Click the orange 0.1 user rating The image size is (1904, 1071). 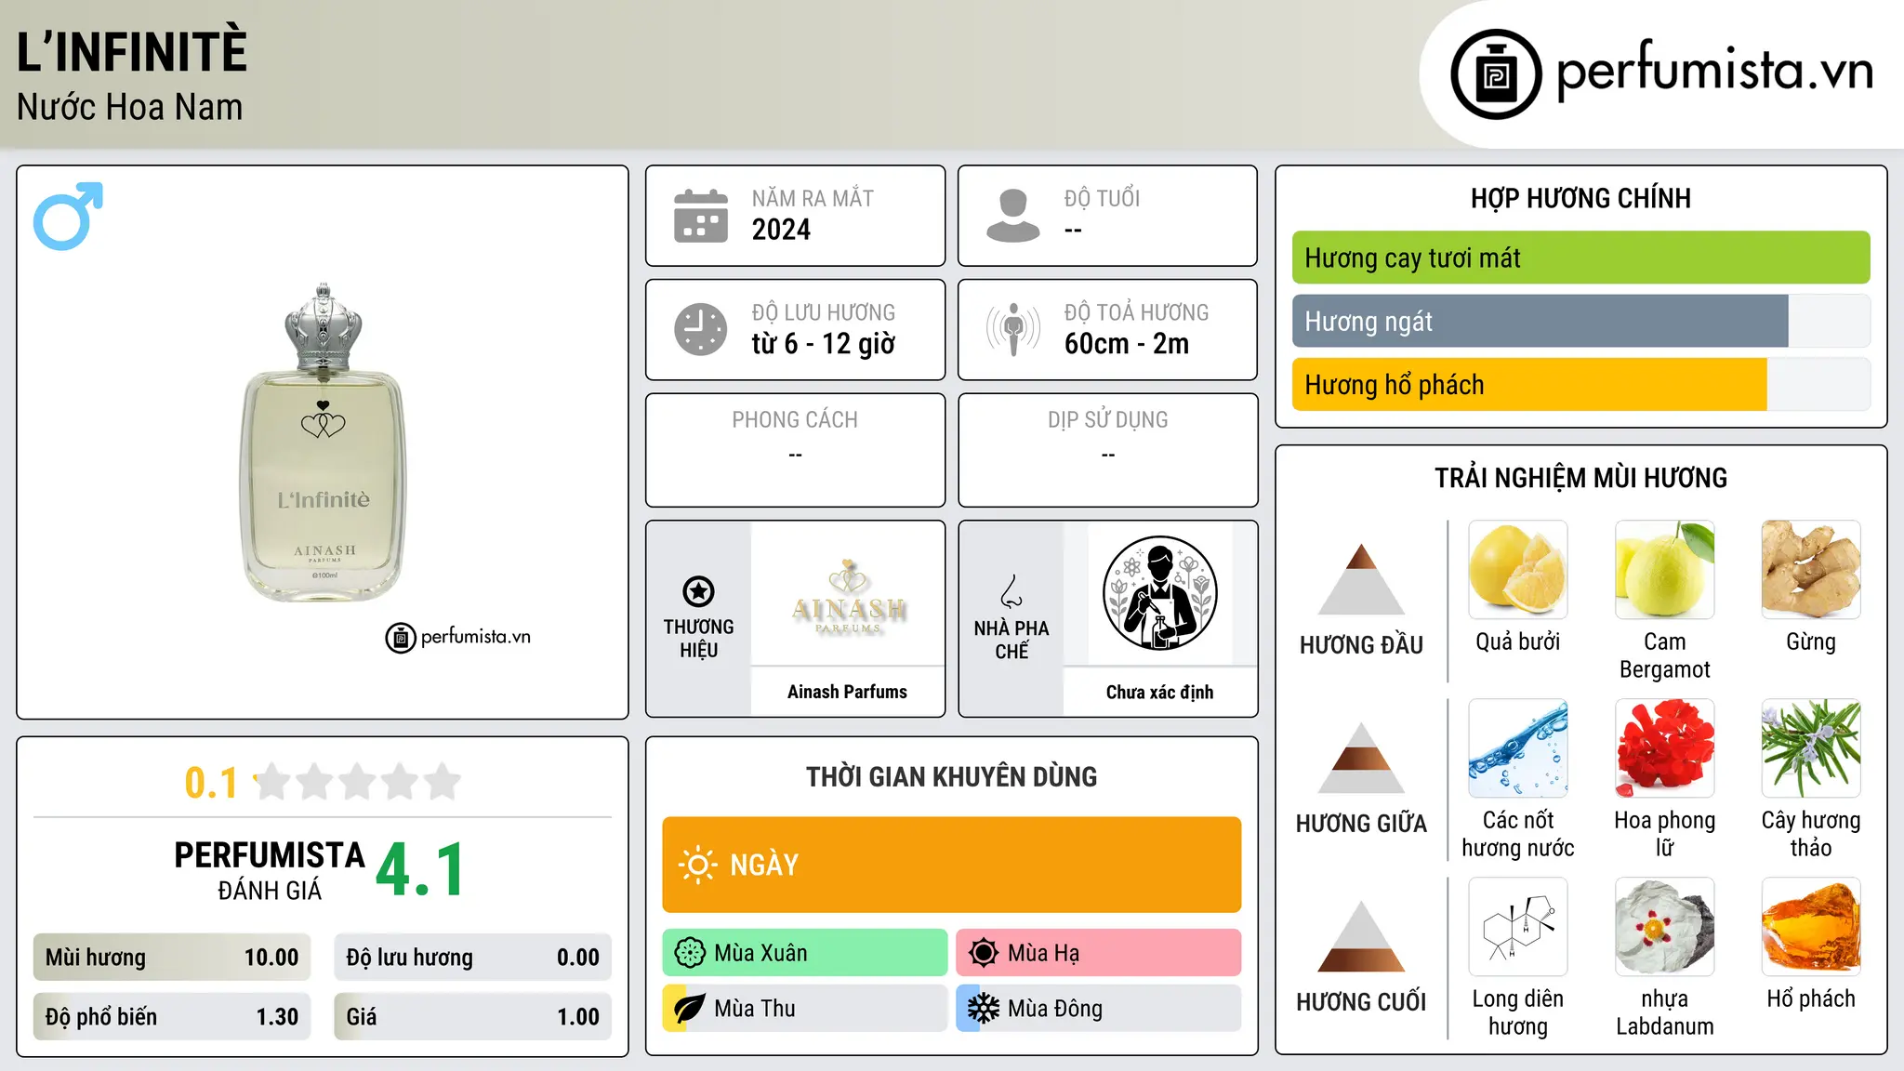pos(211,783)
